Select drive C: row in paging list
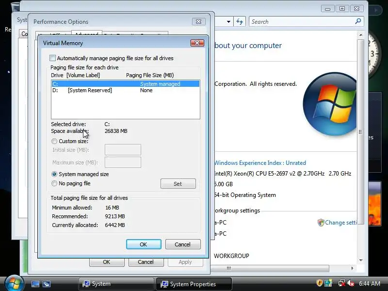Image resolution: width=388 pixels, height=291 pixels. point(126,84)
